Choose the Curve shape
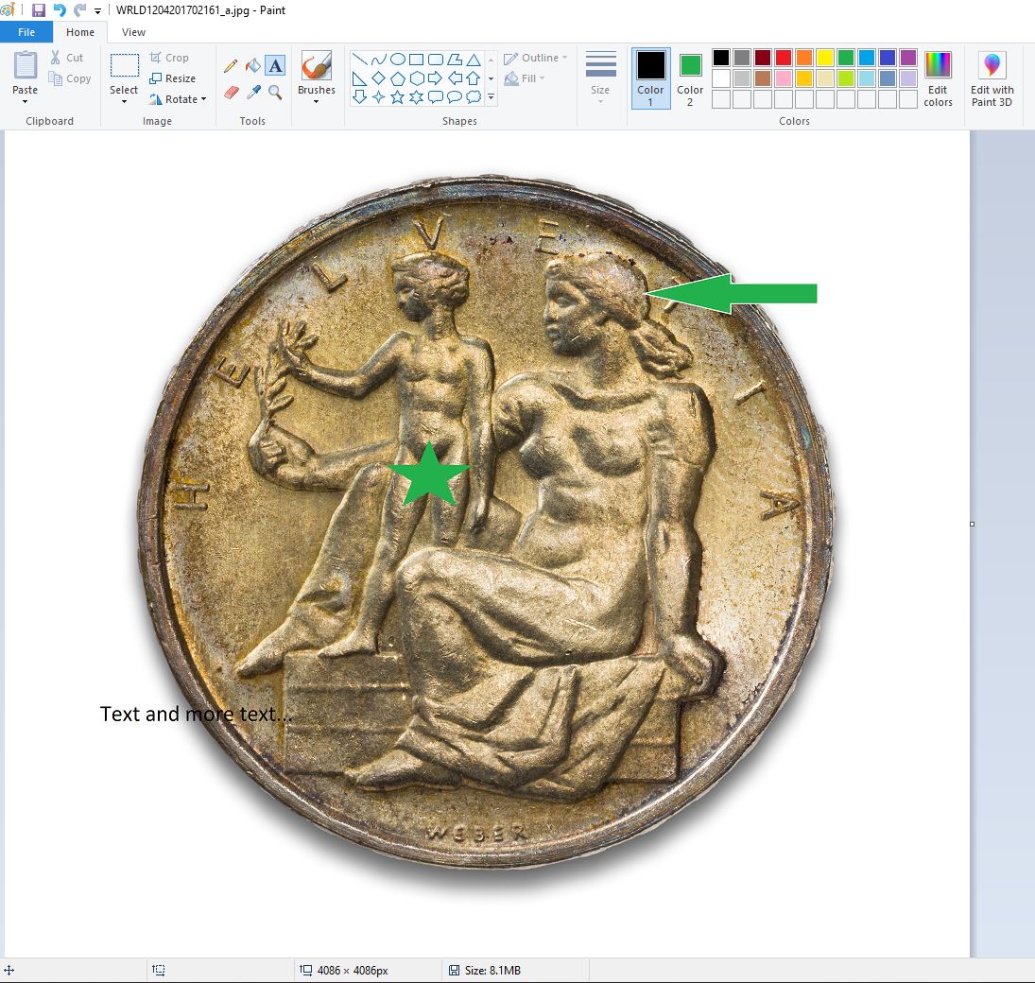 (x=378, y=60)
